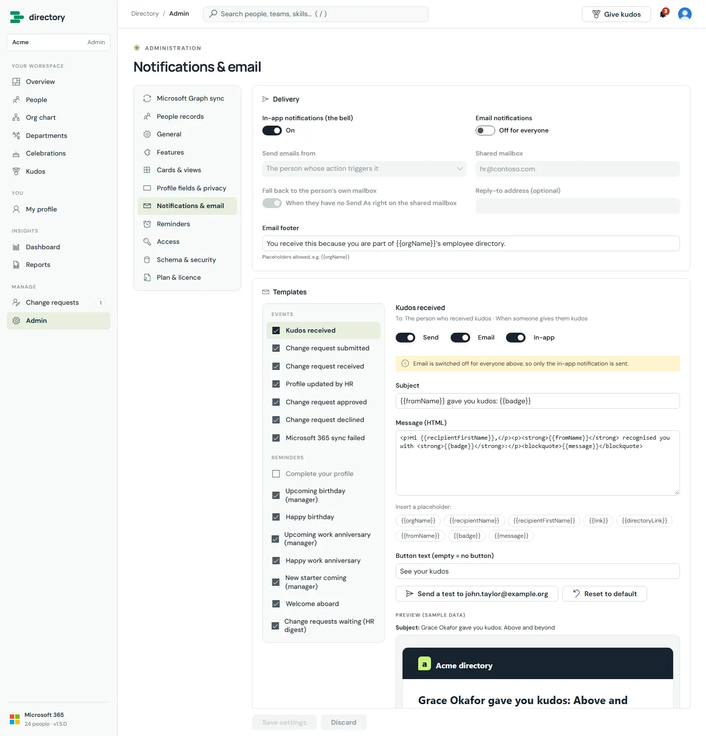Open the Send emails from dropdown
Image resolution: width=706 pixels, height=736 pixels.
364,169
